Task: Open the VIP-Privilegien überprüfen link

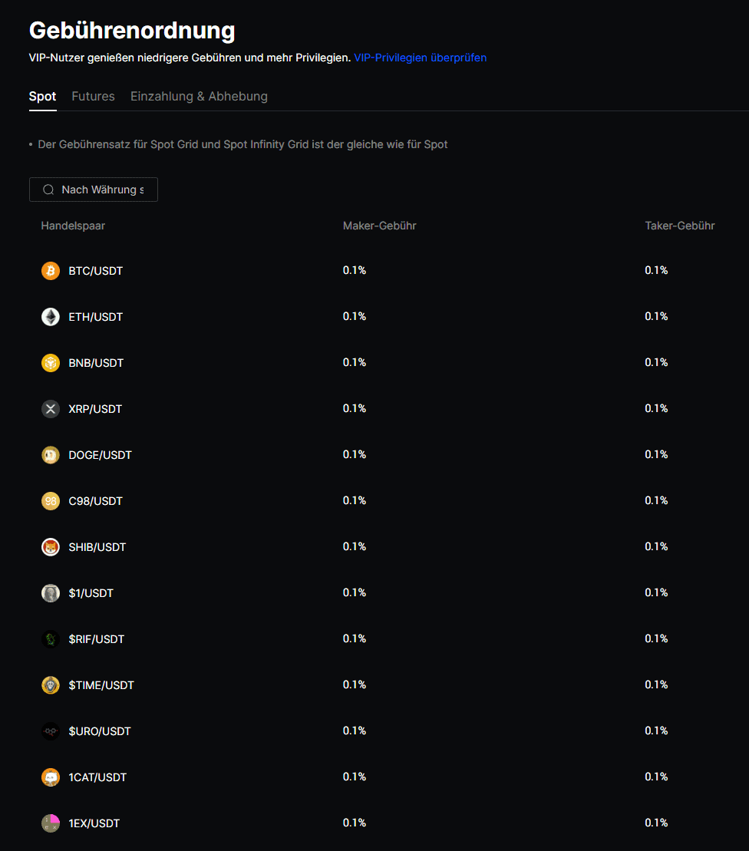Action: (420, 58)
